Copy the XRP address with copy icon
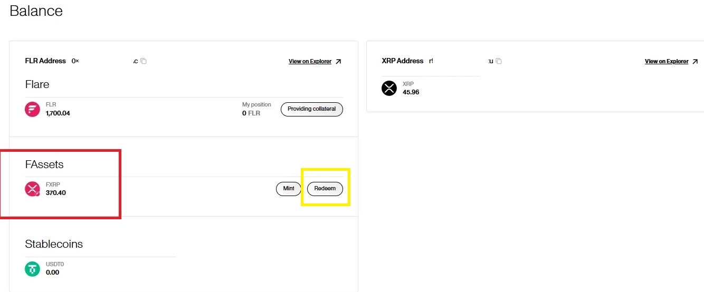 pos(499,61)
